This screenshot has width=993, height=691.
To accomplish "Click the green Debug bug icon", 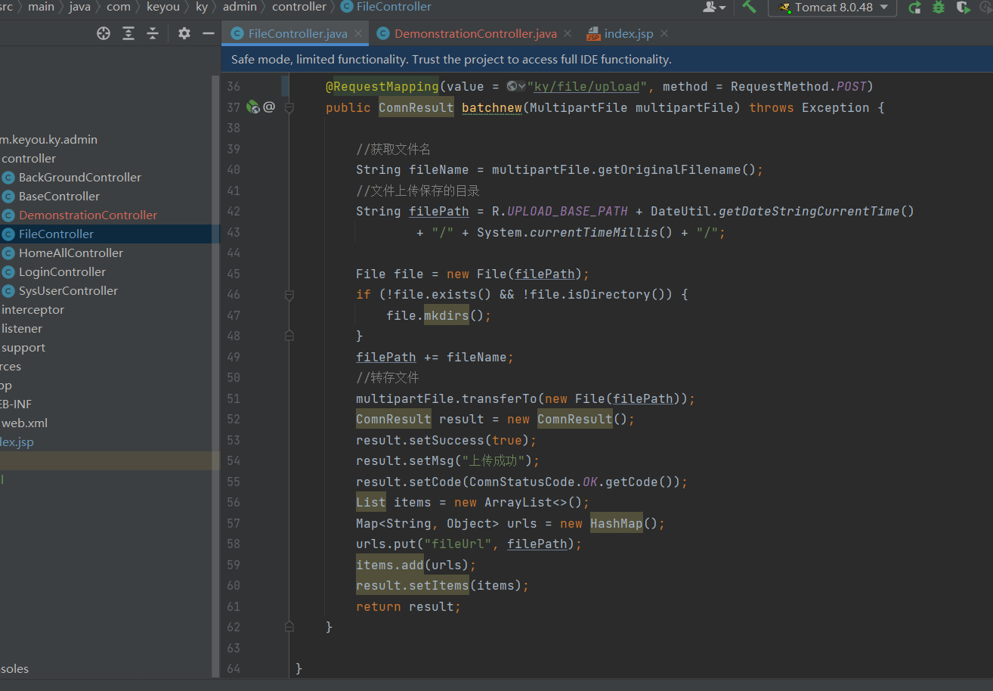I will tap(939, 8).
